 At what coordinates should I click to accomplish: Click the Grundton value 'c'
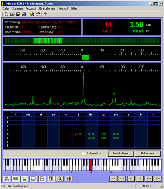pyautogui.click(x=23, y=27)
